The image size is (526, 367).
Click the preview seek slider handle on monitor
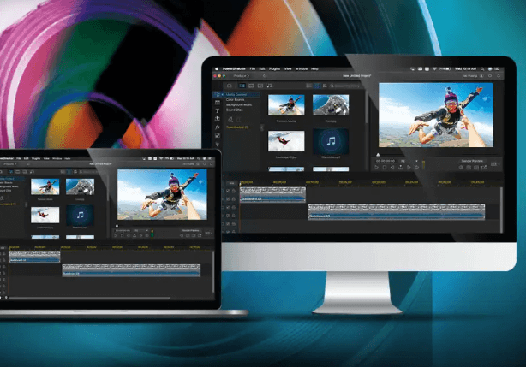378,155
